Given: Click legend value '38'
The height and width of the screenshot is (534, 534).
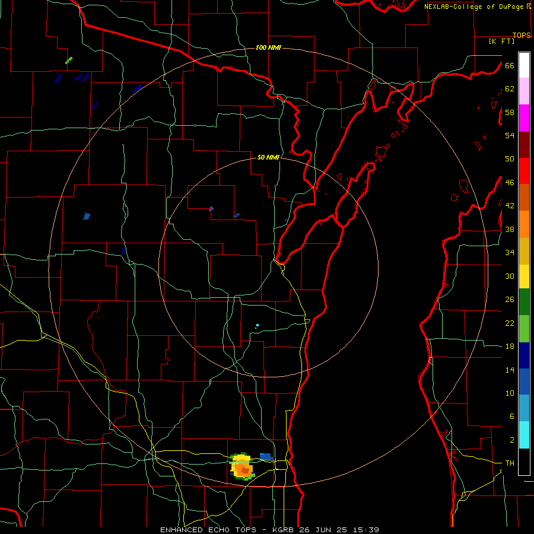Looking at the screenshot, I should coord(510,230).
